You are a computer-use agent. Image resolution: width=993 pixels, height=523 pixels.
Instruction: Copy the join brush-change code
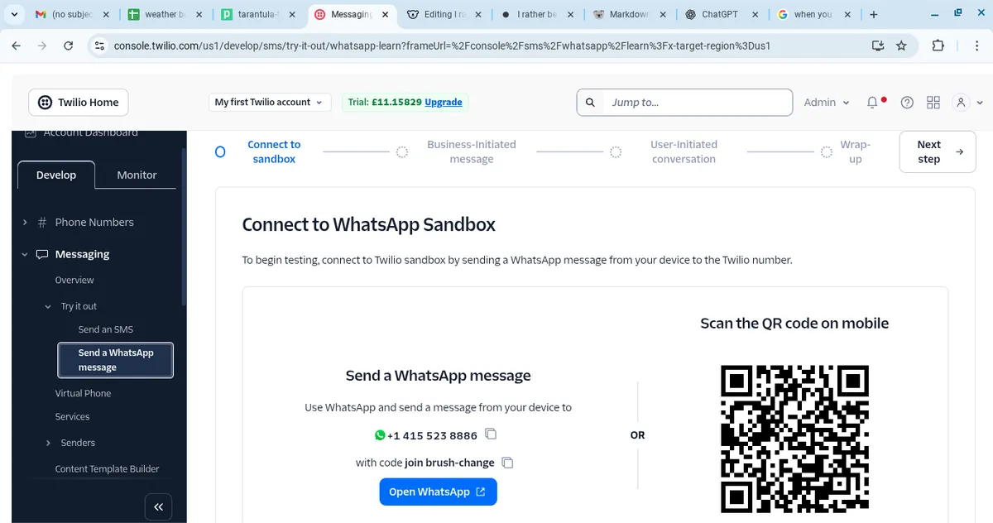coord(508,463)
